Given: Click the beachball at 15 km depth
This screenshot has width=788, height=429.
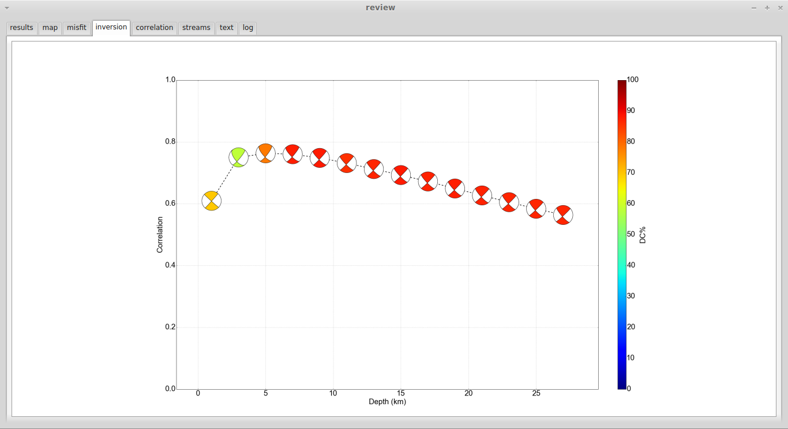Looking at the screenshot, I should click(401, 175).
